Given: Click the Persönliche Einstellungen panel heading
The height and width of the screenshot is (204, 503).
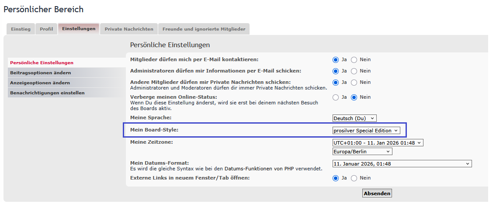Looking at the screenshot, I should [x=170, y=45].
